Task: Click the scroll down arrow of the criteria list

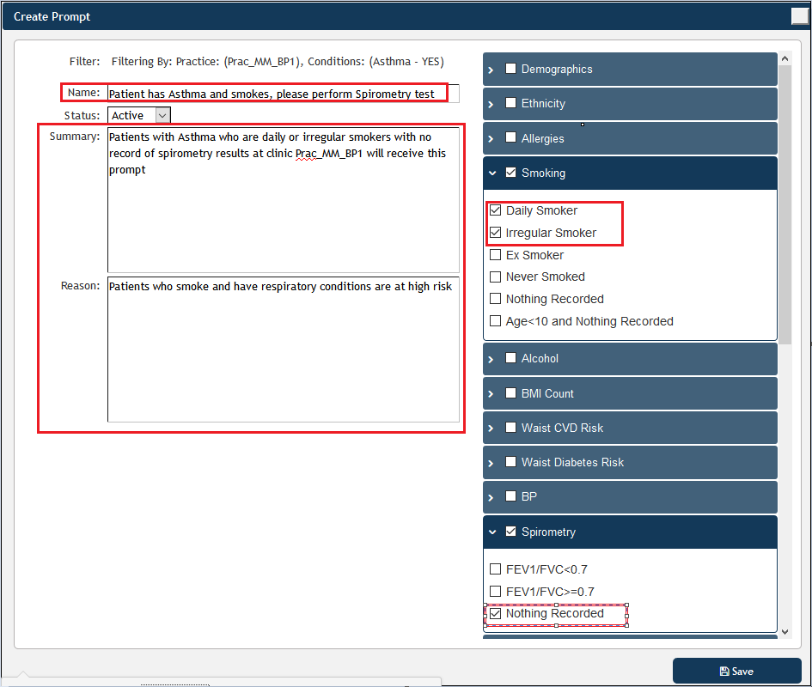Action: coord(785,631)
